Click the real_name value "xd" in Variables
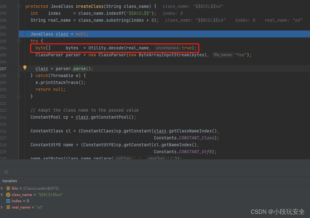The width and height of the screenshot is (310, 218). pos(39,207)
